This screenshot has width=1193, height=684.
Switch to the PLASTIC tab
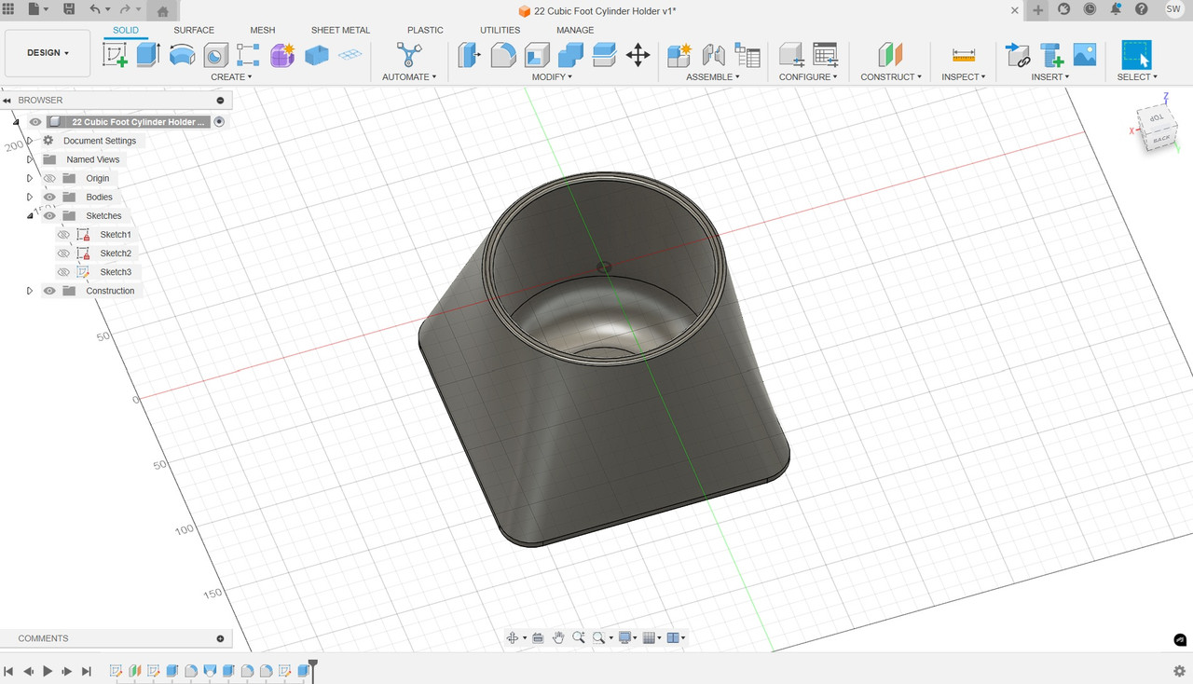click(425, 30)
